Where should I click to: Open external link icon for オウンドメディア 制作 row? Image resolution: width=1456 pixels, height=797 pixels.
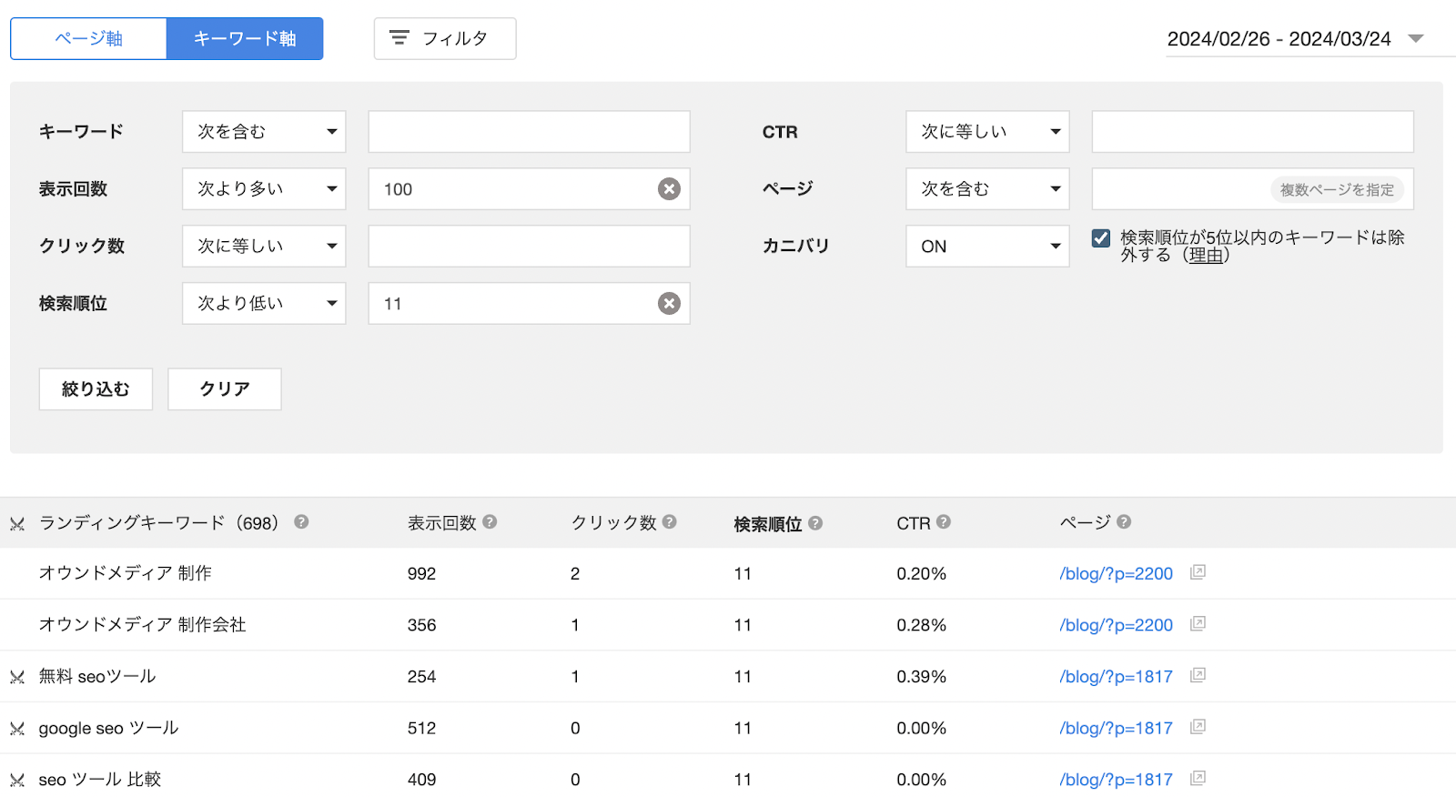click(1198, 572)
